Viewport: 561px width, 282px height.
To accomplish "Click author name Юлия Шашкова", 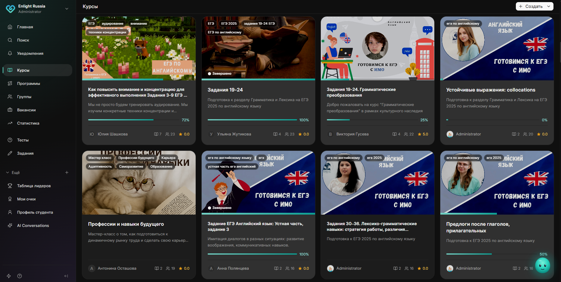I will [113, 134].
